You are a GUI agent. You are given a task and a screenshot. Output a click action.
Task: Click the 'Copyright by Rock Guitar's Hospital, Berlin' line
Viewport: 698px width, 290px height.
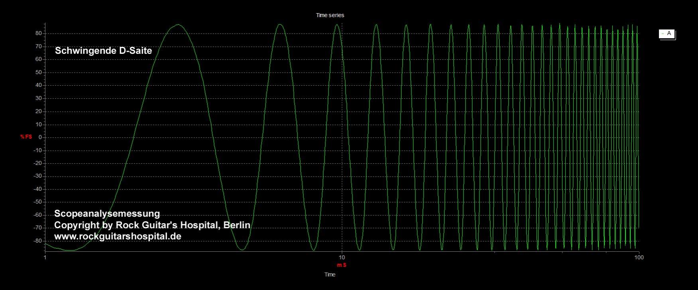[x=152, y=225]
